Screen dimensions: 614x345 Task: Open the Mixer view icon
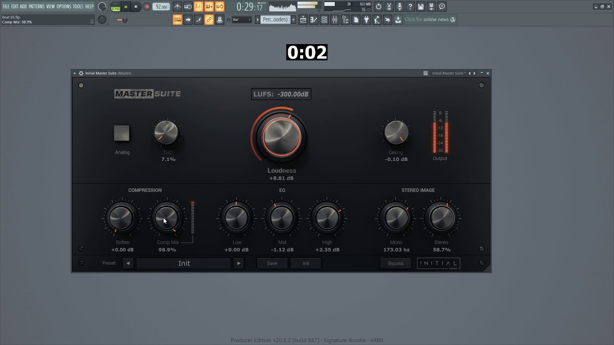click(335, 20)
